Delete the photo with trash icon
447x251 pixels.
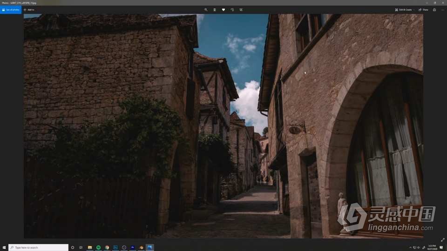point(215,10)
